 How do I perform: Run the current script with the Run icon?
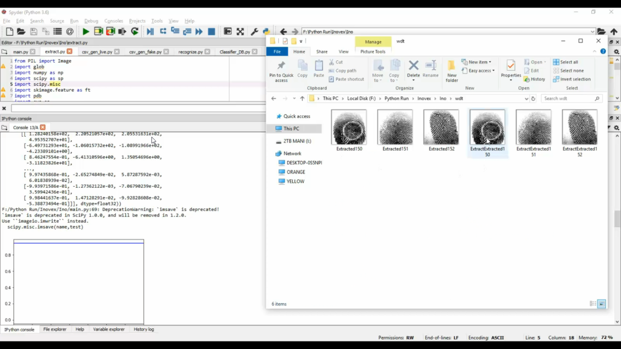[x=86, y=31]
